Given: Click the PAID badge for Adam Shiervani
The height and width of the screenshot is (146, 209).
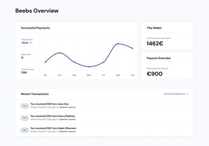Looking at the screenshot, I should click(25, 130).
